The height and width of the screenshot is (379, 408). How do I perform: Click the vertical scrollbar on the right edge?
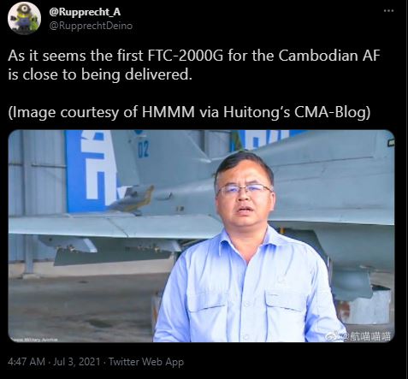(x=406, y=189)
